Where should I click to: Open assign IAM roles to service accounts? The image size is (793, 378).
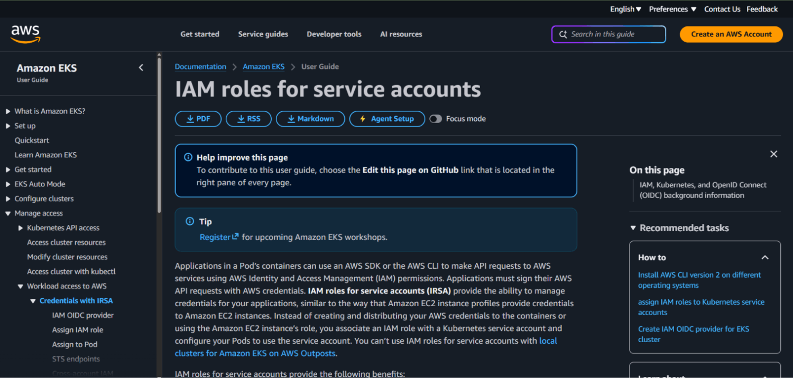(701, 307)
